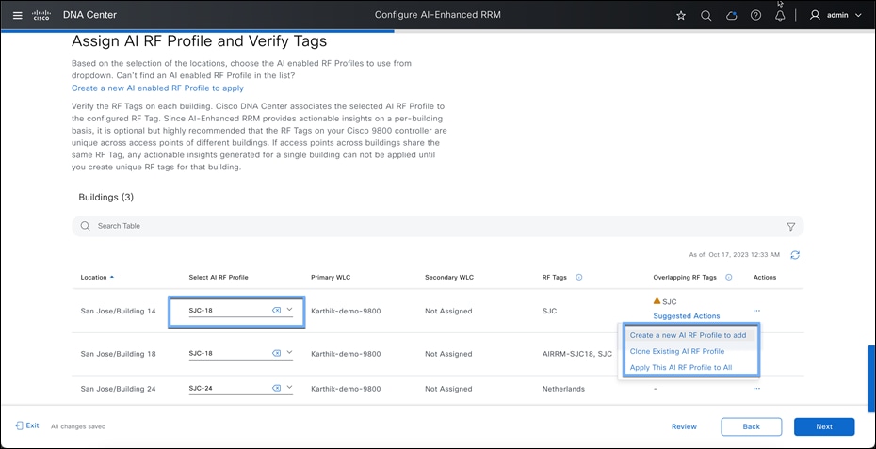Click the cloud icon in the header
Screen dimensions: 876x449
tap(731, 16)
